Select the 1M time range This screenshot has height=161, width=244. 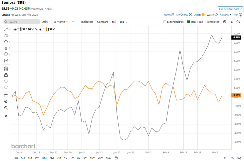tap(30, 158)
